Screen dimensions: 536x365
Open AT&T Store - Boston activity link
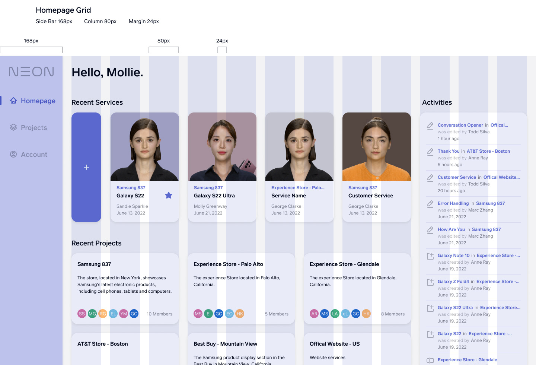488,151
